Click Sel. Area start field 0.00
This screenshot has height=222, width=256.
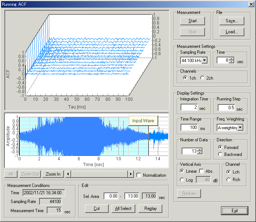click(111, 196)
